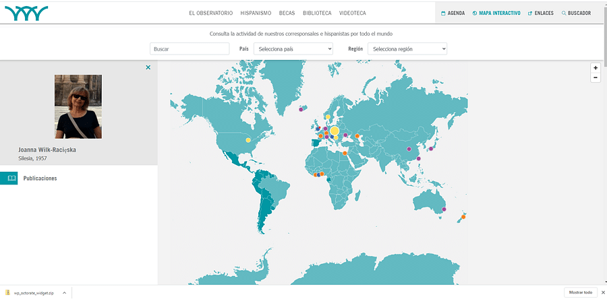The width and height of the screenshot is (607, 299).
Task: Open the Agenda link
Action: pyautogui.click(x=453, y=13)
